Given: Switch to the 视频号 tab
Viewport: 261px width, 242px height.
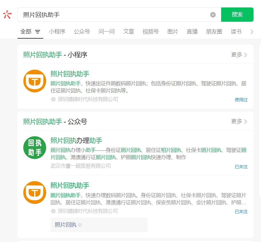Looking at the screenshot, I should [151, 31].
